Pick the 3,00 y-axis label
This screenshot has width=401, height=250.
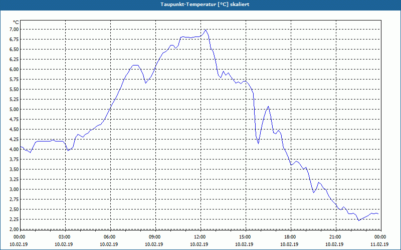click(15, 189)
